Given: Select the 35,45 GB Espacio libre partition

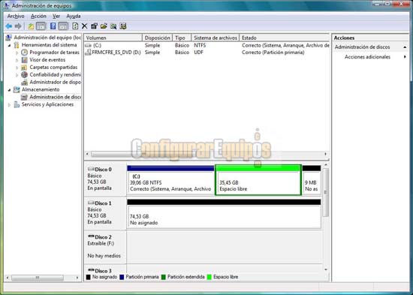Looking at the screenshot, I should pyautogui.click(x=258, y=180).
